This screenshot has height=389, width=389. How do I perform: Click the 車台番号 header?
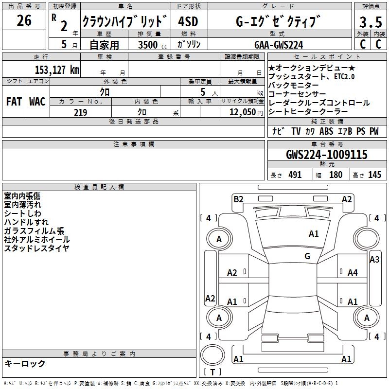[327, 144]
